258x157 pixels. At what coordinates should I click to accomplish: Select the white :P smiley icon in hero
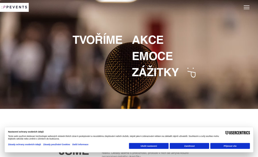(192, 72)
